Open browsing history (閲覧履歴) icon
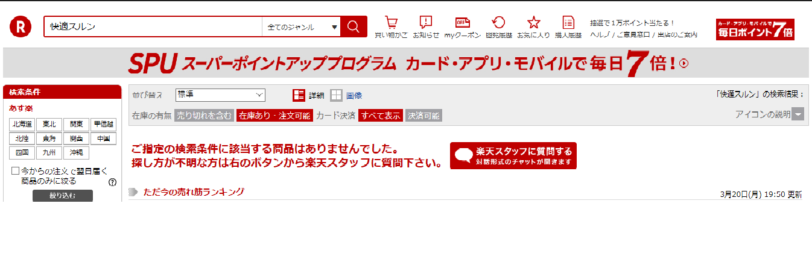Screen dimensions: 812x277 [499, 23]
